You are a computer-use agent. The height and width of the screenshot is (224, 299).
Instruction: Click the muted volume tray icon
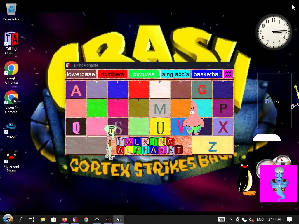[x=251, y=220]
